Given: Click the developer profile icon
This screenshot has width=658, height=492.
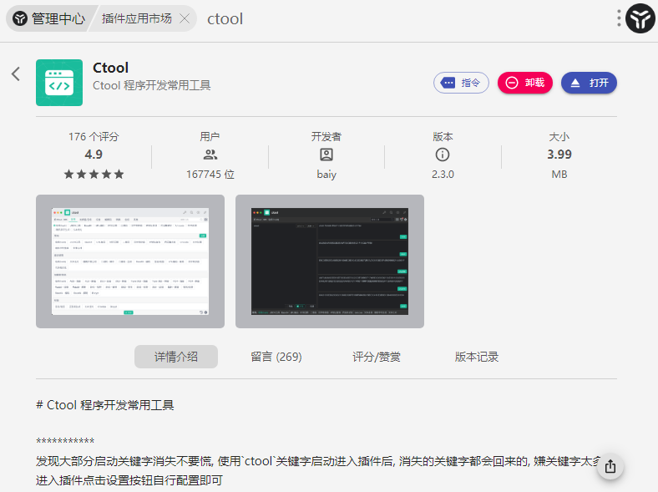Looking at the screenshot, I should point(326,155).
